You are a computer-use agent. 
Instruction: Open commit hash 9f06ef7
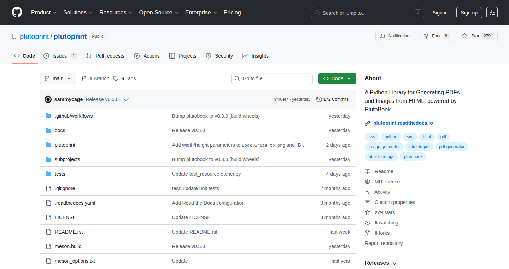click(281, 99)
